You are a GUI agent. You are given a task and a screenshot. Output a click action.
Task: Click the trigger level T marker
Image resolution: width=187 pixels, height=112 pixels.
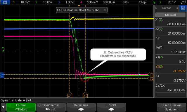click(3, 50)
